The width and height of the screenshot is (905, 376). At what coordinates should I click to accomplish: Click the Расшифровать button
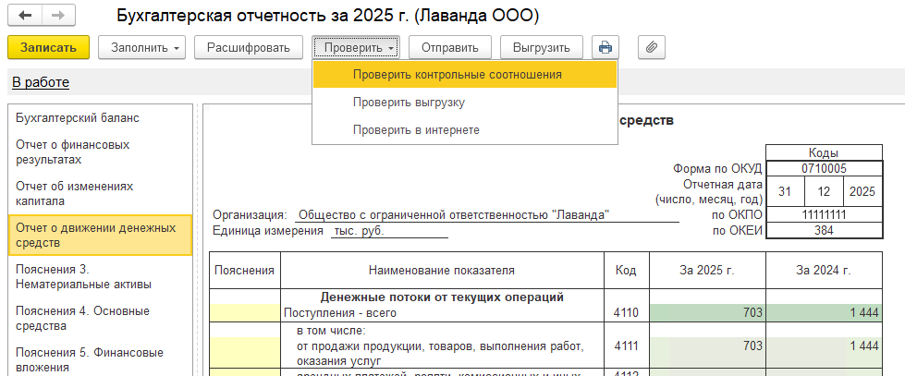249,47
